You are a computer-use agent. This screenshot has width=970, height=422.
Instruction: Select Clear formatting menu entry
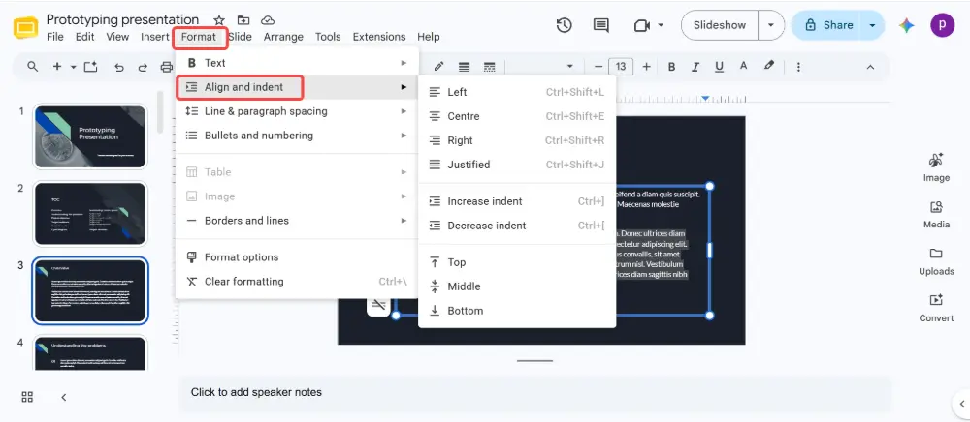point(297,282)
